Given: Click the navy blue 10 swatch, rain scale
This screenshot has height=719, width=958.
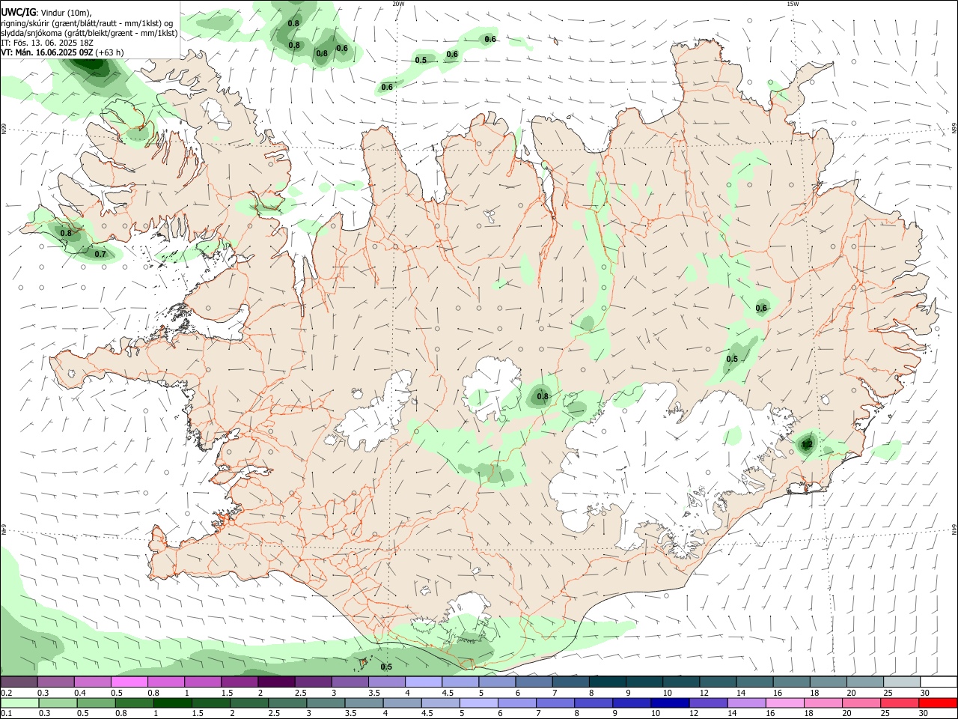Looking at the screenshot, I should click(669, 703).
